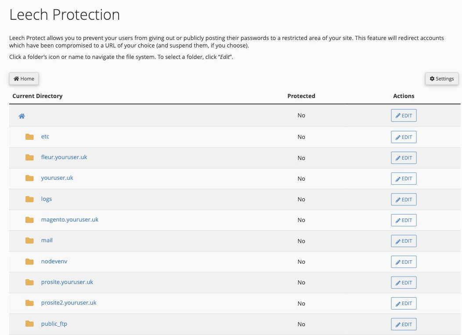Navigate into the etc folder name link
Image resolution: width=462 pixels, height=335 pixels.
[x=45, y=137]
